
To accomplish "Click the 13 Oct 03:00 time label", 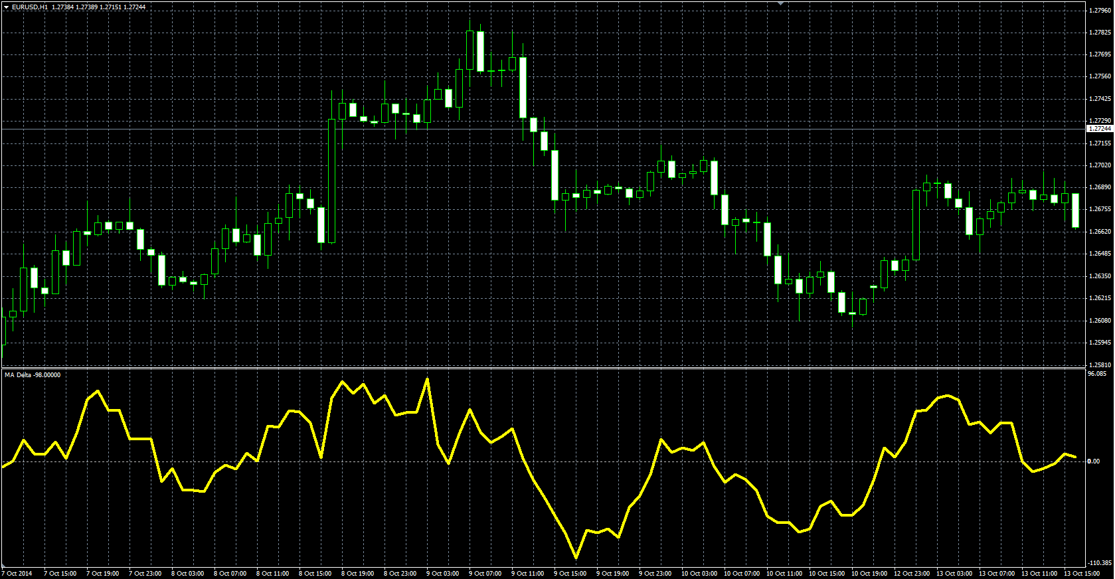I will click(x=954, y=573).
